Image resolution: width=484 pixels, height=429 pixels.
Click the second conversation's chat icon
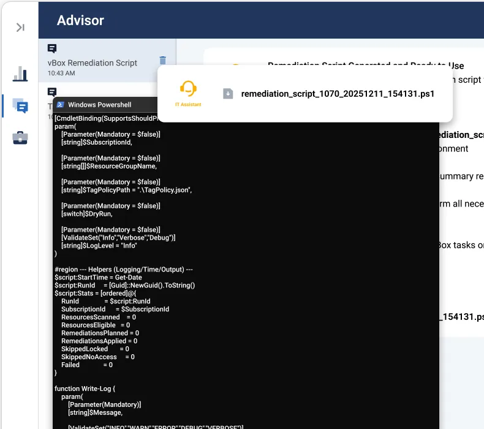point(52,91)
